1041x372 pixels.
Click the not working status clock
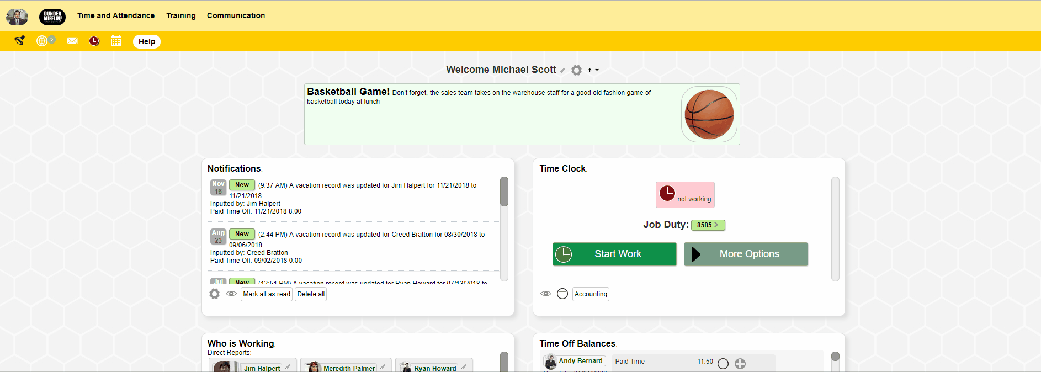(x=685, y=195)
